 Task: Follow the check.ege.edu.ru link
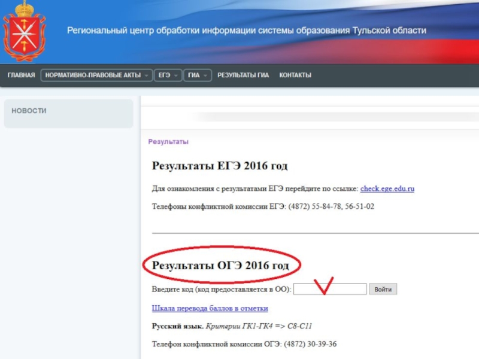pos(387,188)
